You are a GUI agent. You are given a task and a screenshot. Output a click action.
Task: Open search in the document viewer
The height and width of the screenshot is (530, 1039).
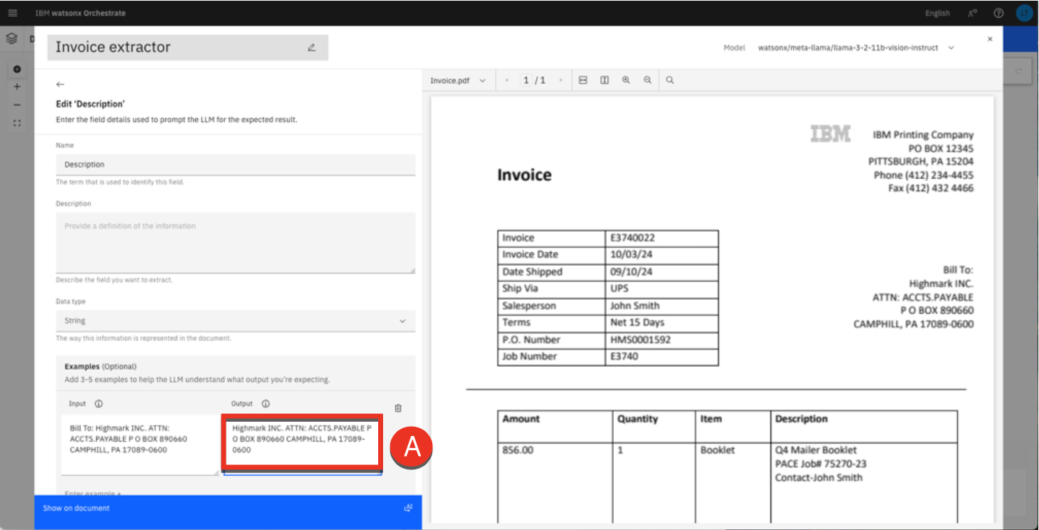click(x=669, y=80)
